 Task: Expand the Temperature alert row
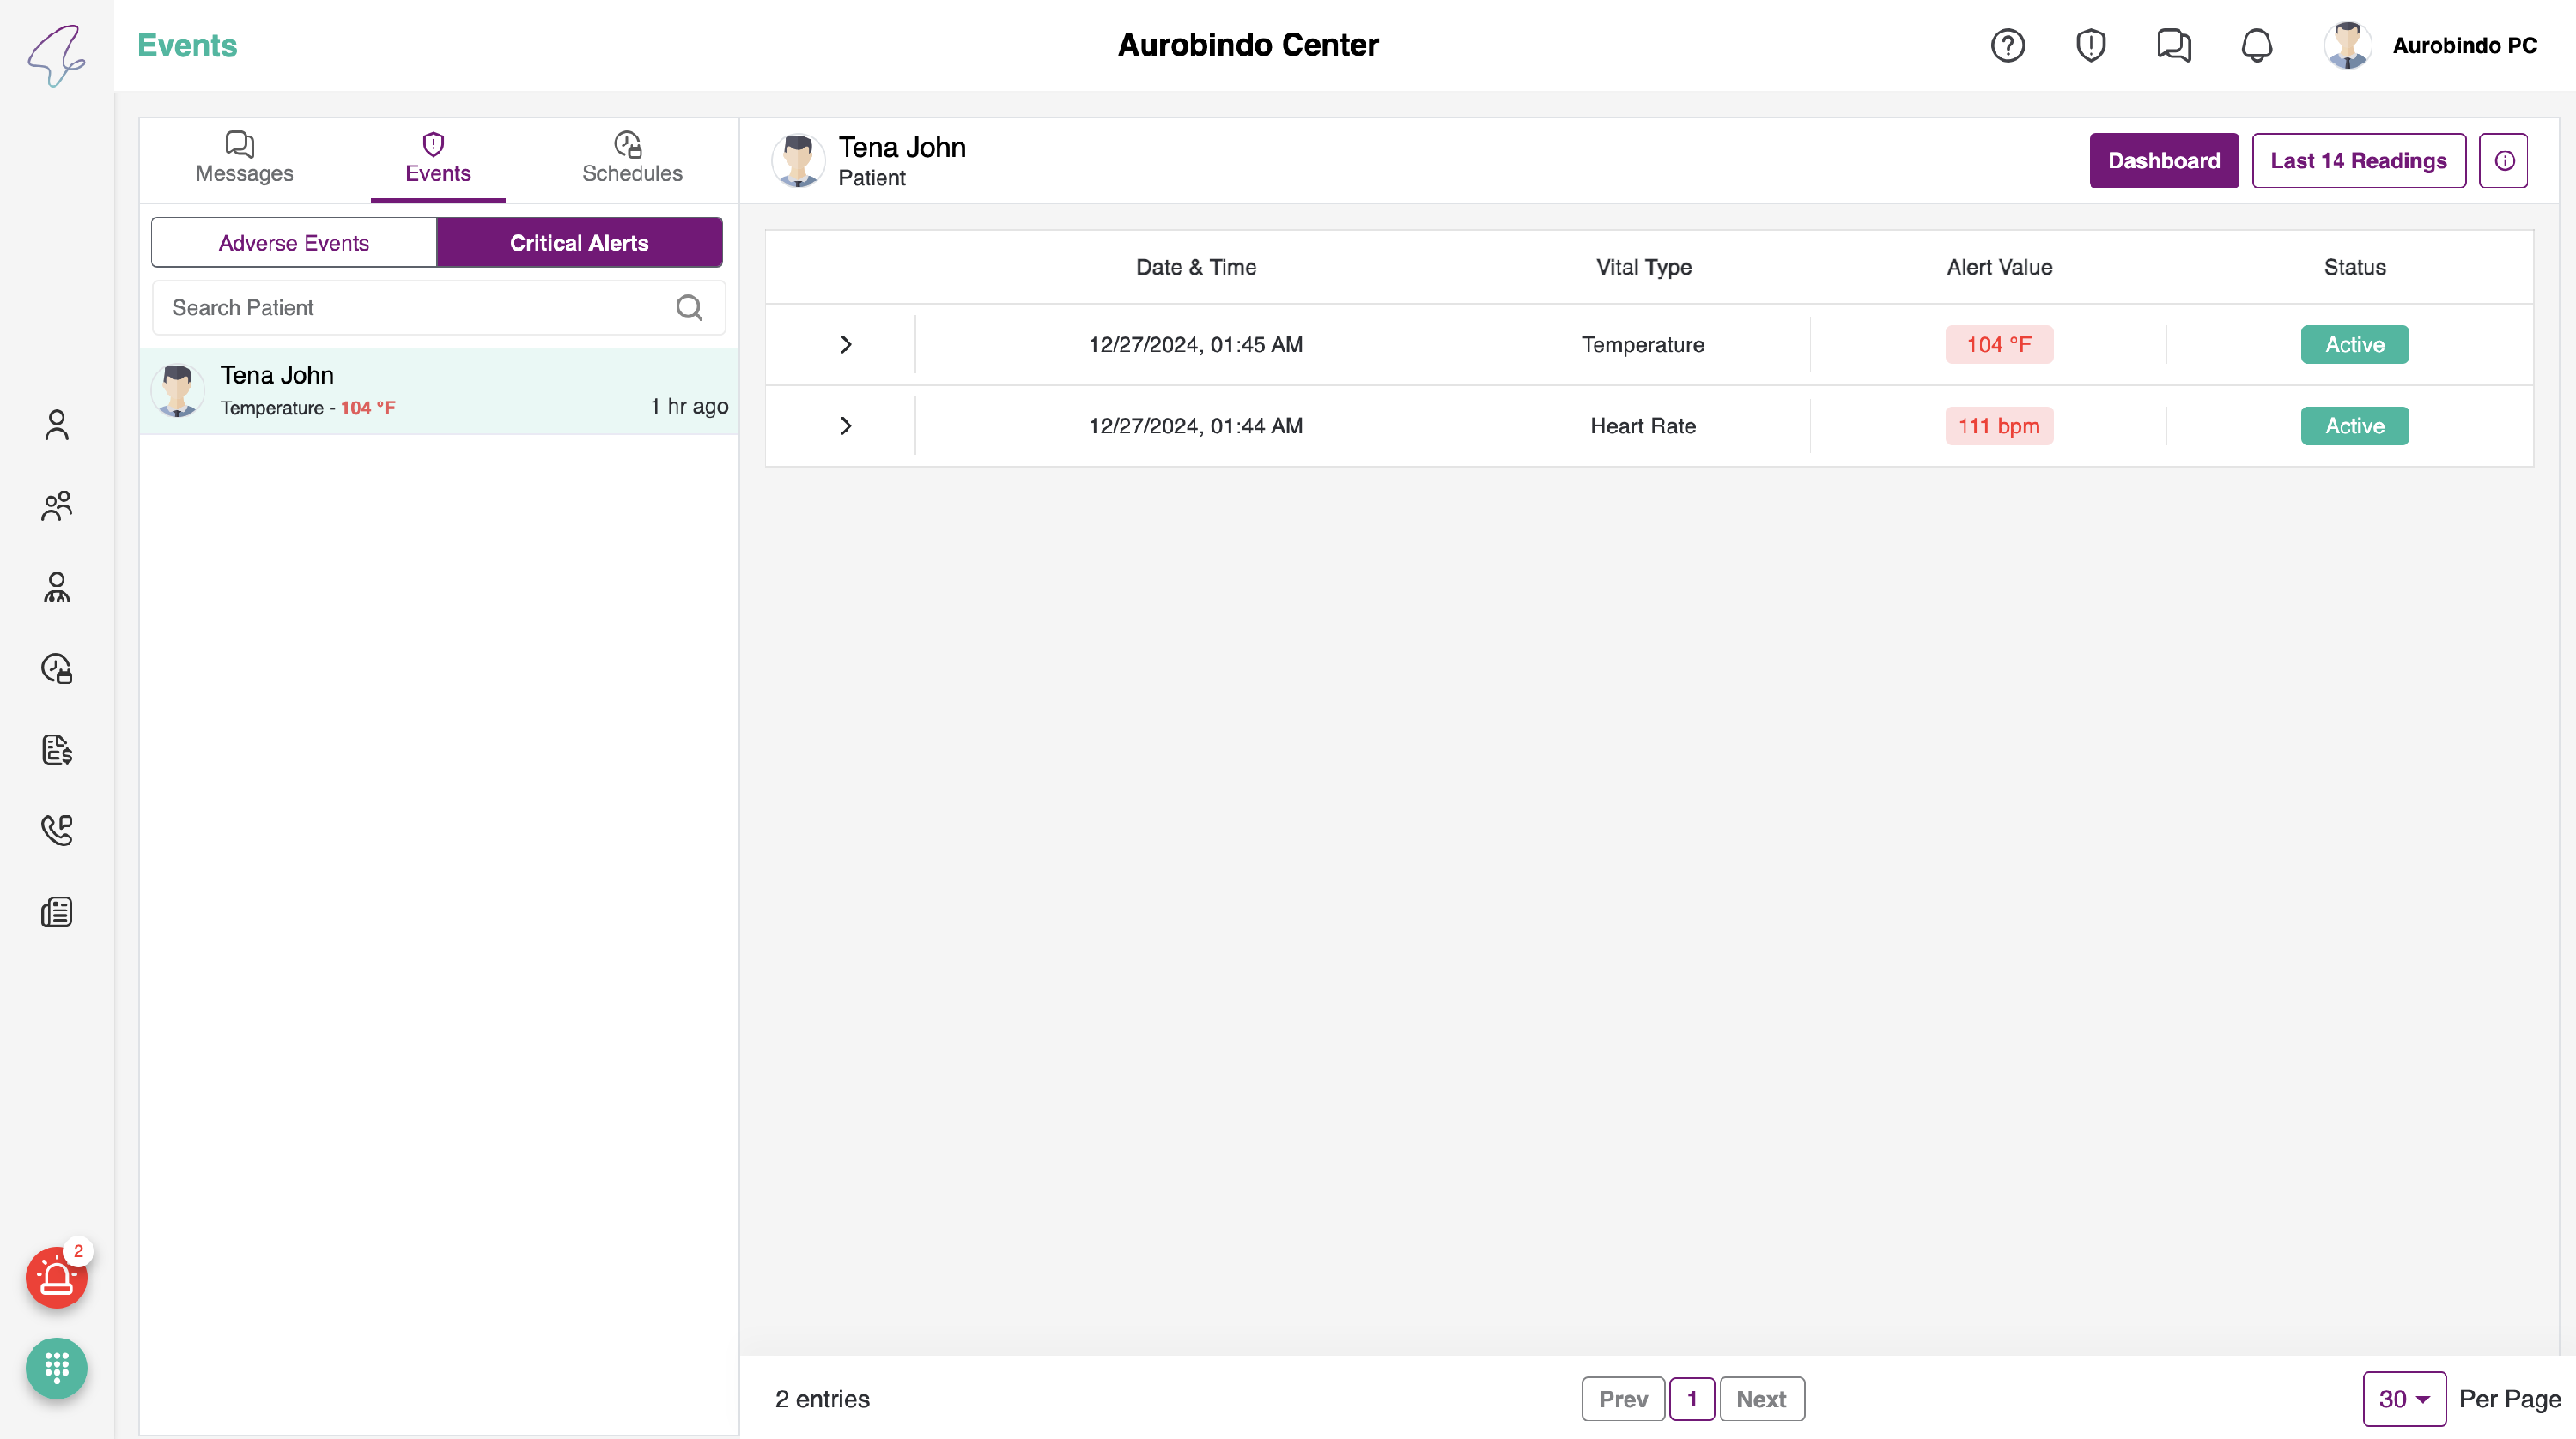click(845, 345)
